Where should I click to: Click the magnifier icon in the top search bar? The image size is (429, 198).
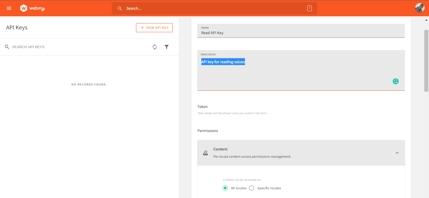[x=120, y=8]
